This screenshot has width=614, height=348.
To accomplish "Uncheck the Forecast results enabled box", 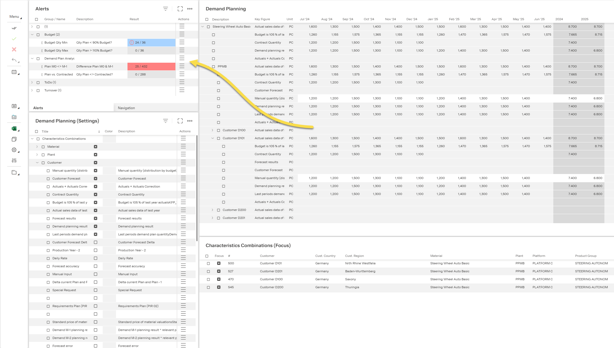I will tap(96, 218).
